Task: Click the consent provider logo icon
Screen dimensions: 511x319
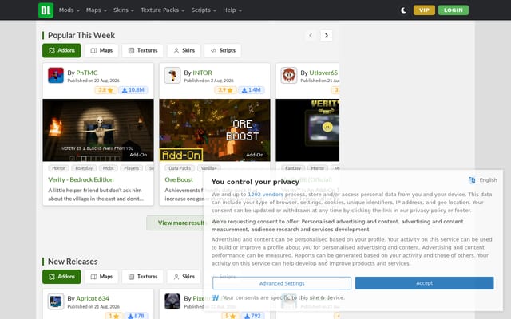Action: point(215,297)
